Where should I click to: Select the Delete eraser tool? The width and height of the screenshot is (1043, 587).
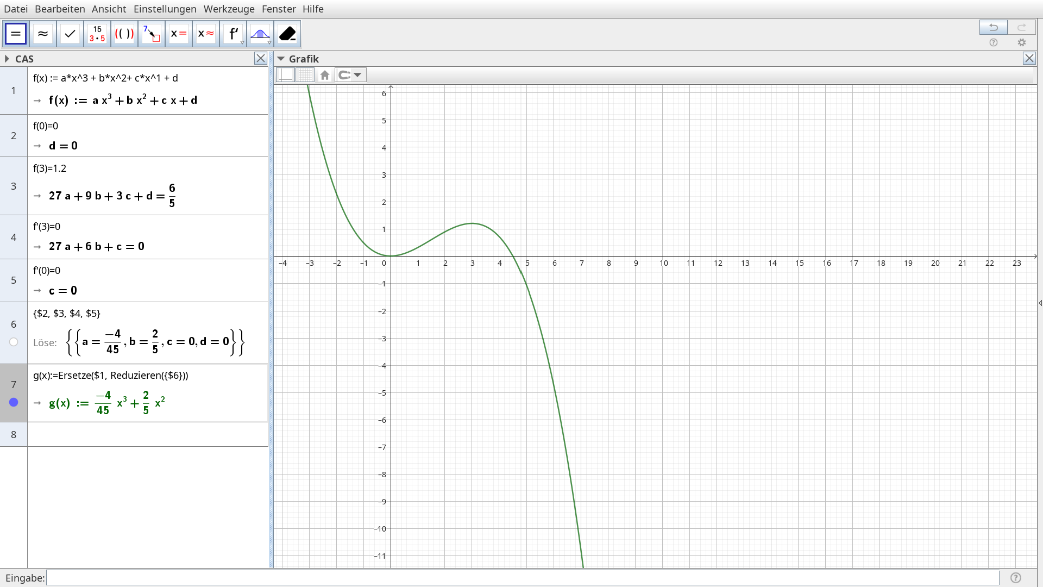click(x=287, y=34)
